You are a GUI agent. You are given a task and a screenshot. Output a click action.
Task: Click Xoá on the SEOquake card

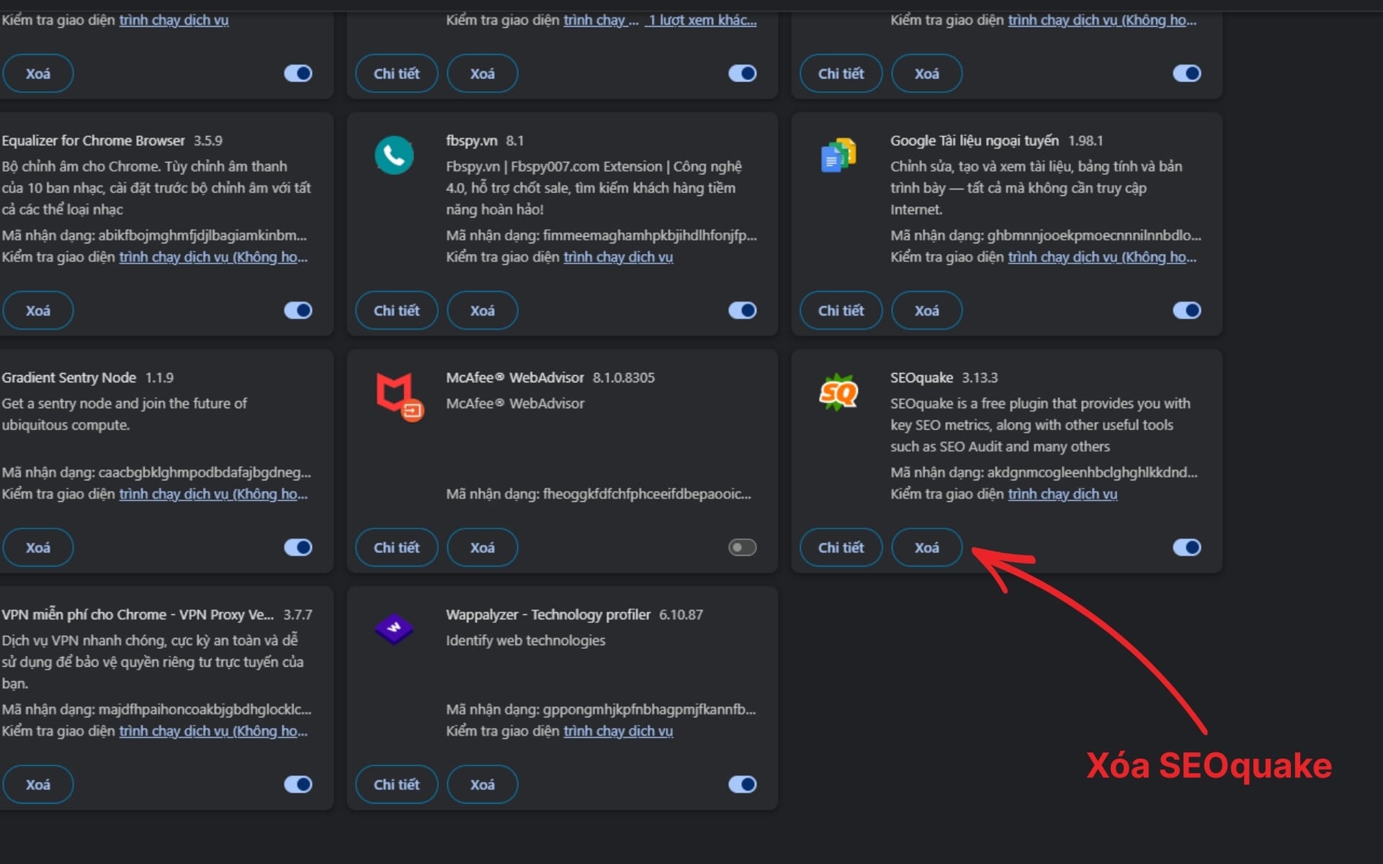pyautogui.click(x=926, y=547)
